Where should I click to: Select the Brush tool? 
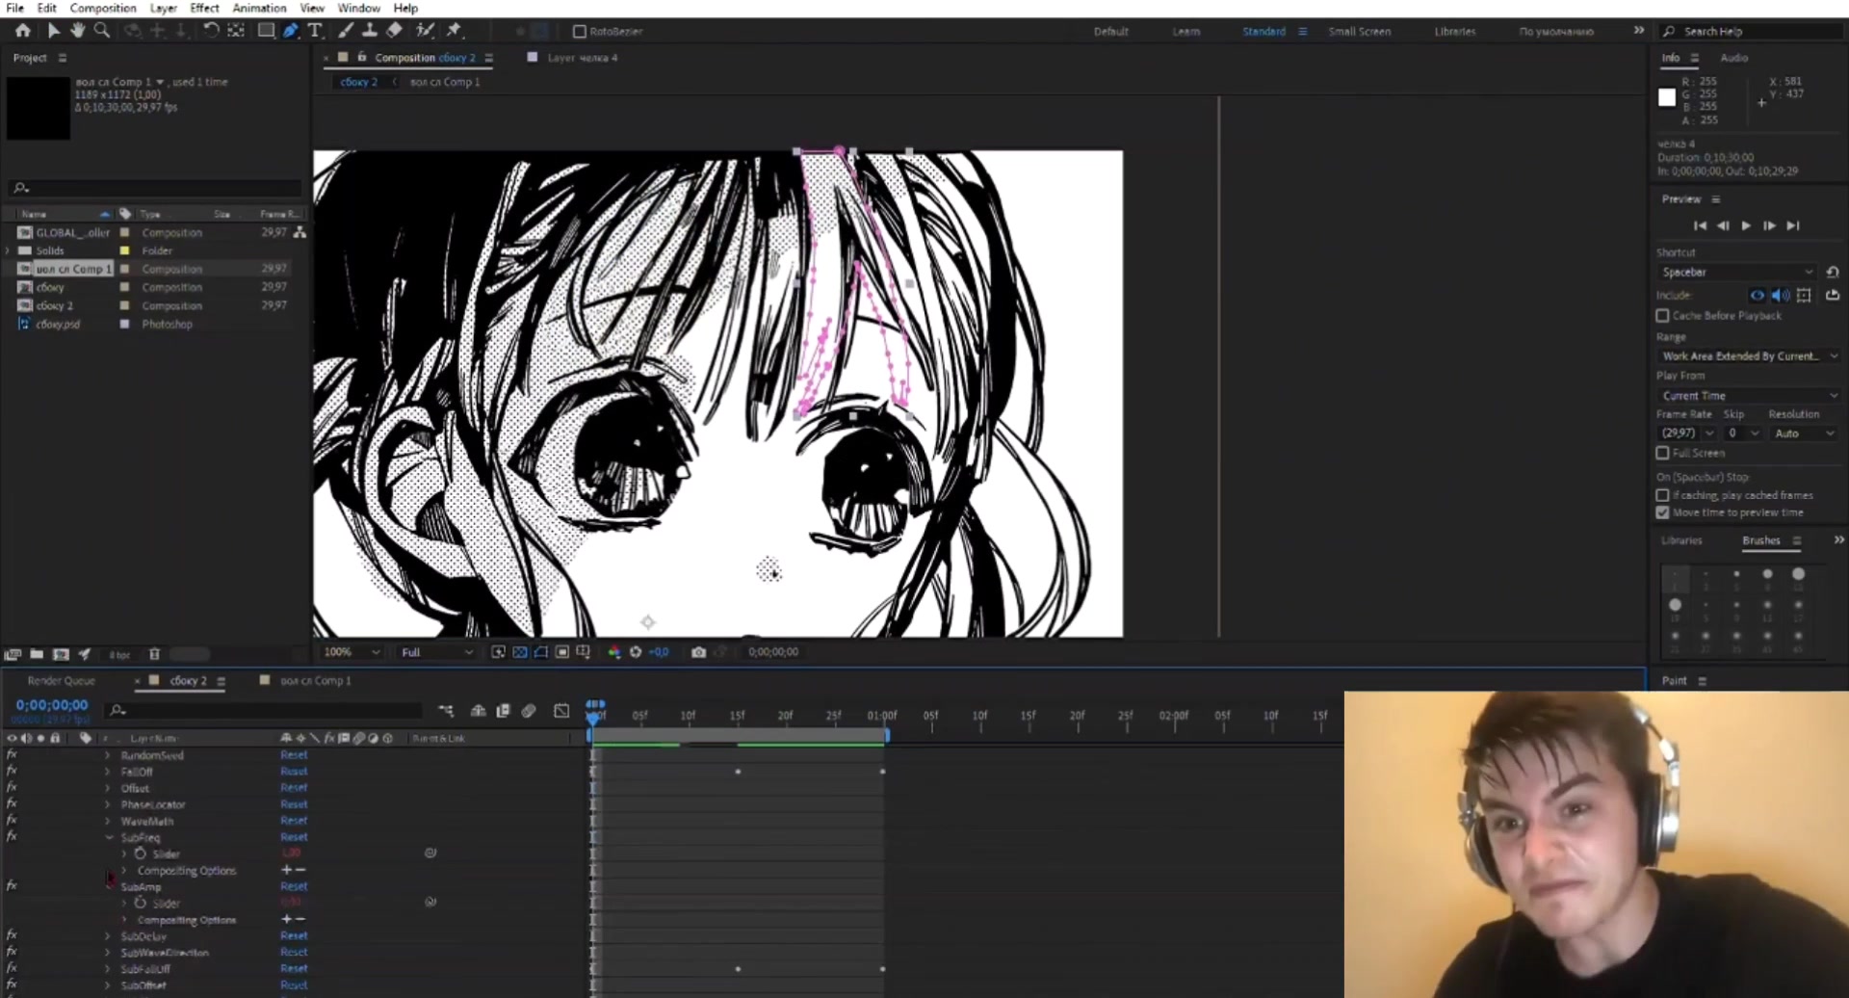coord(346,31)
